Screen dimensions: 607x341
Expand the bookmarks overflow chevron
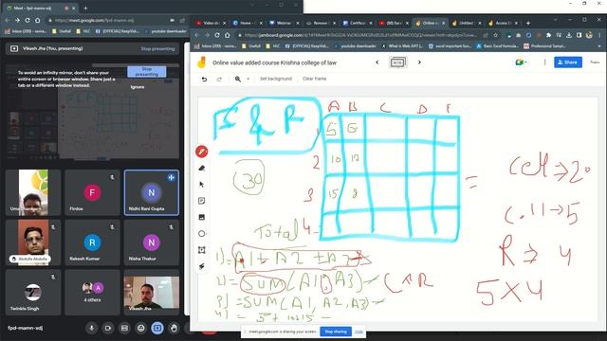point(599,46)
